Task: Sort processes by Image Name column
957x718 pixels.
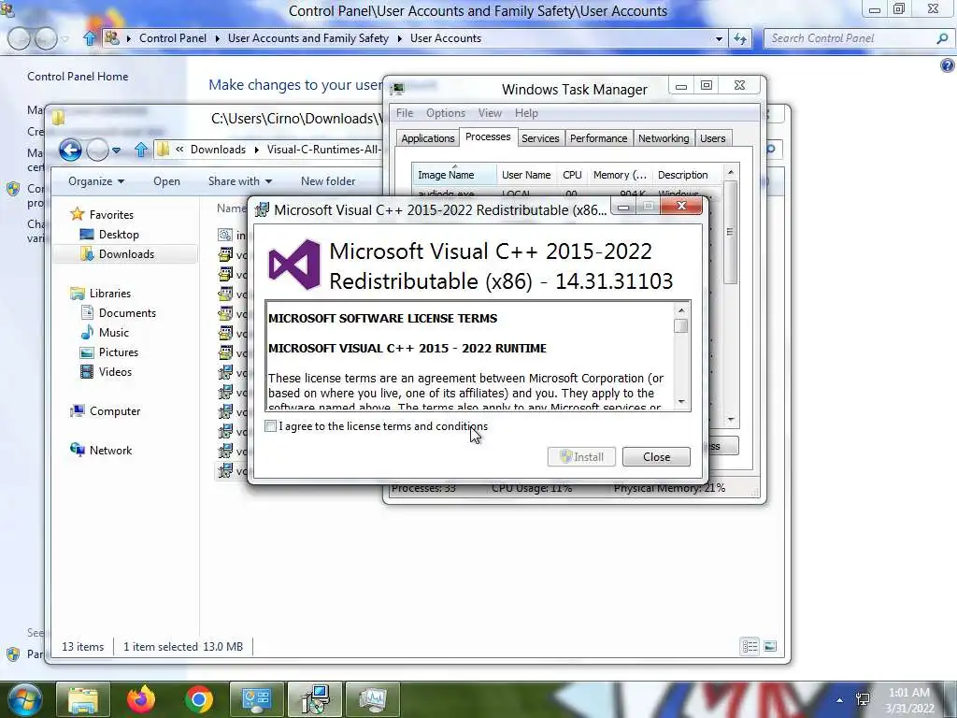Action: coord(454,175)
